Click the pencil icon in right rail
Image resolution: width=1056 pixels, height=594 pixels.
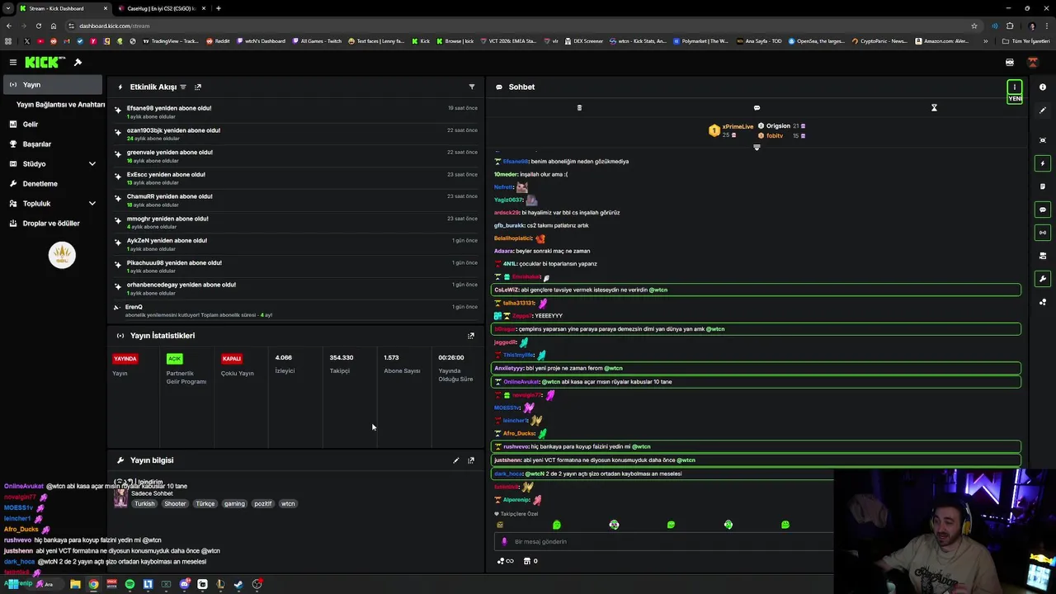(x=1043, y=110)
